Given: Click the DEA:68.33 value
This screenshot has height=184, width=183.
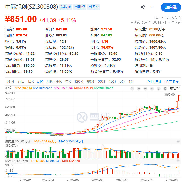Looking at the screenshot, I should (x=53, y=161).
